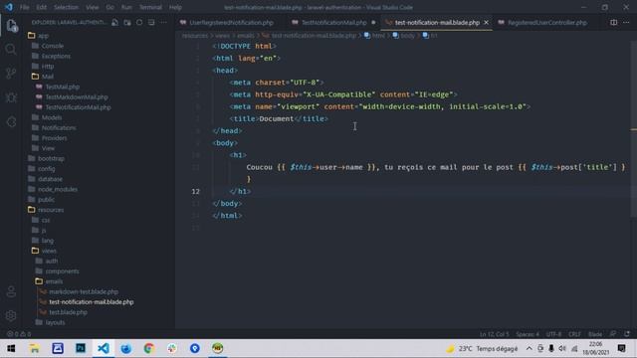Viewport: 637px width, 358px height.
Task: Open test.blade.php in emails folder
Action: [x=68, y=312]
